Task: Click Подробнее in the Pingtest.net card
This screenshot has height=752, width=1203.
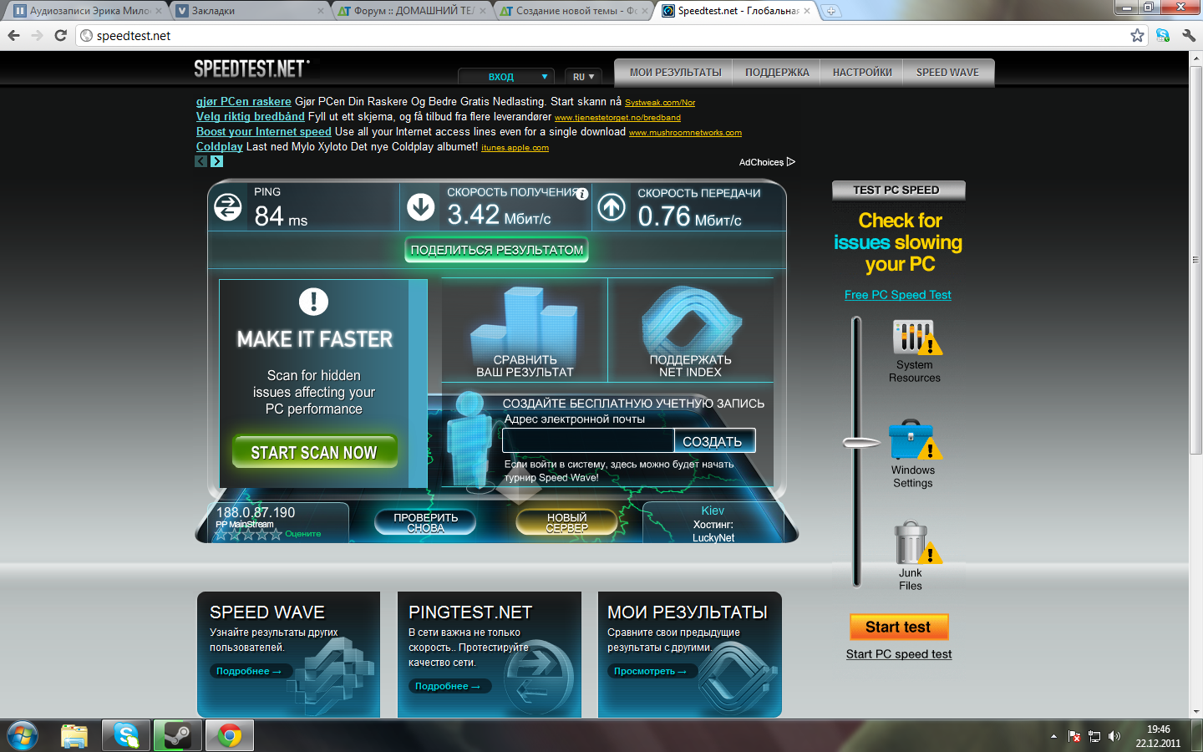Action: 448,686
